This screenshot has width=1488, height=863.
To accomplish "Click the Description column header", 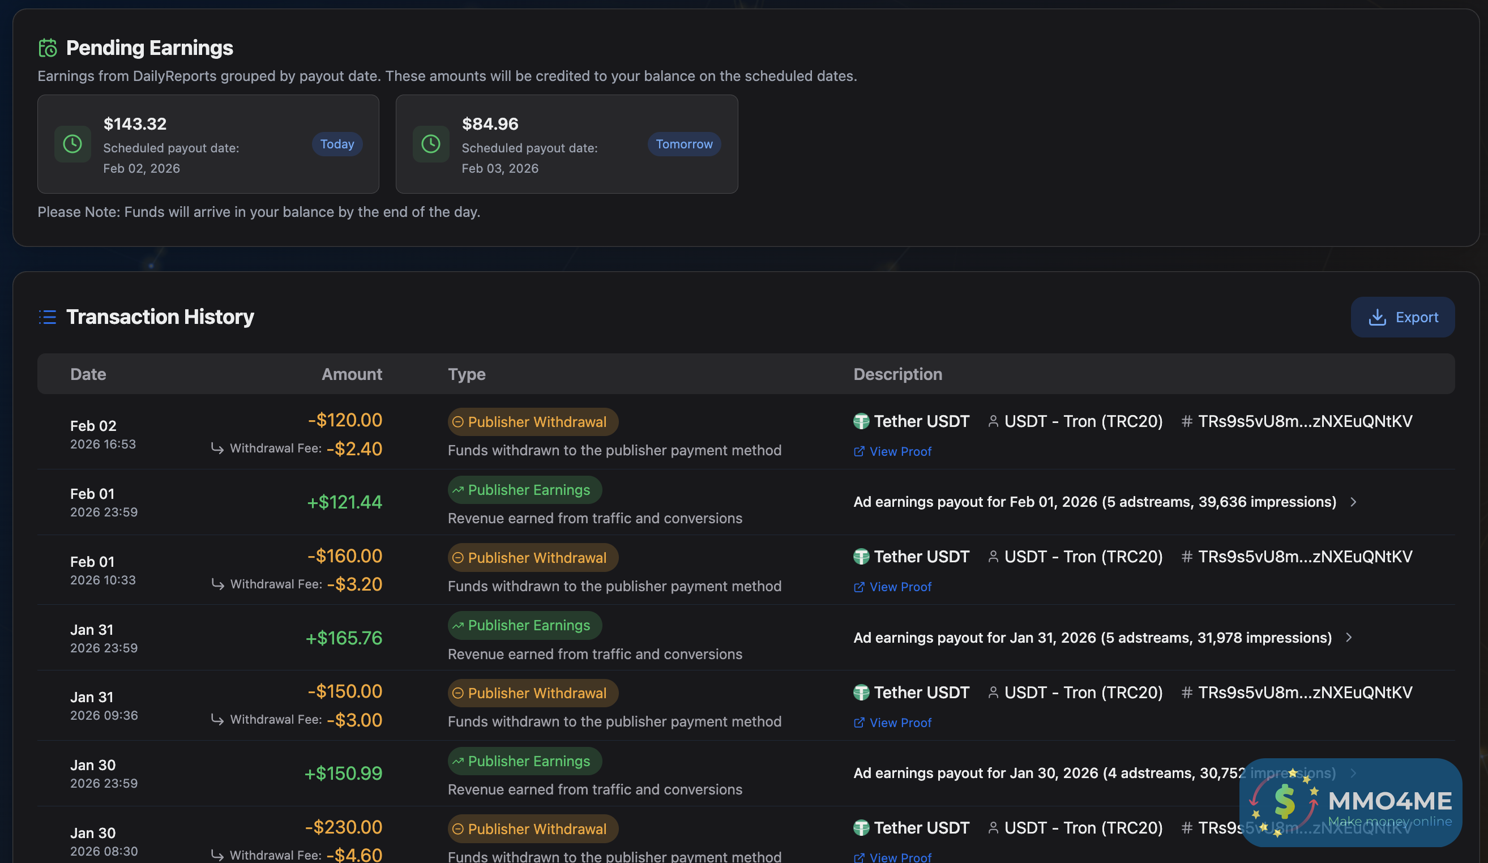I will coord(897,374).
